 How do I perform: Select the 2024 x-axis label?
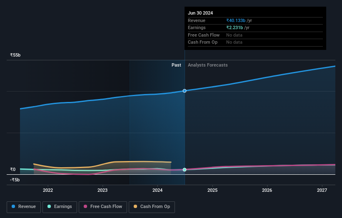click(157, 191)
